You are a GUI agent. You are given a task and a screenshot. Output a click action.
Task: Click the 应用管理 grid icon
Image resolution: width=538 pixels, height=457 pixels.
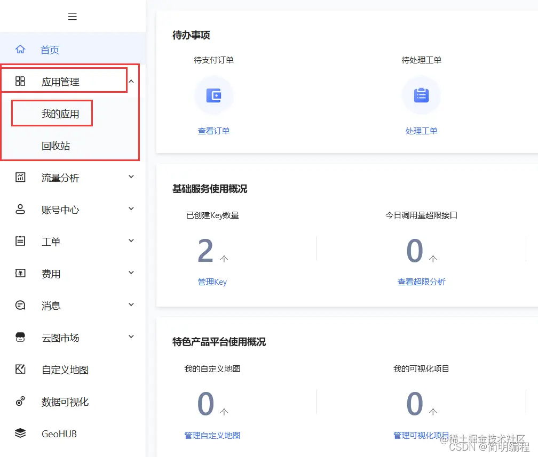(20, 81)
